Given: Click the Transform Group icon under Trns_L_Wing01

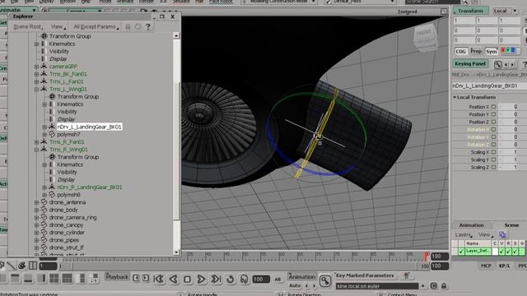Looking at the screenshot, I should [52, 97].
